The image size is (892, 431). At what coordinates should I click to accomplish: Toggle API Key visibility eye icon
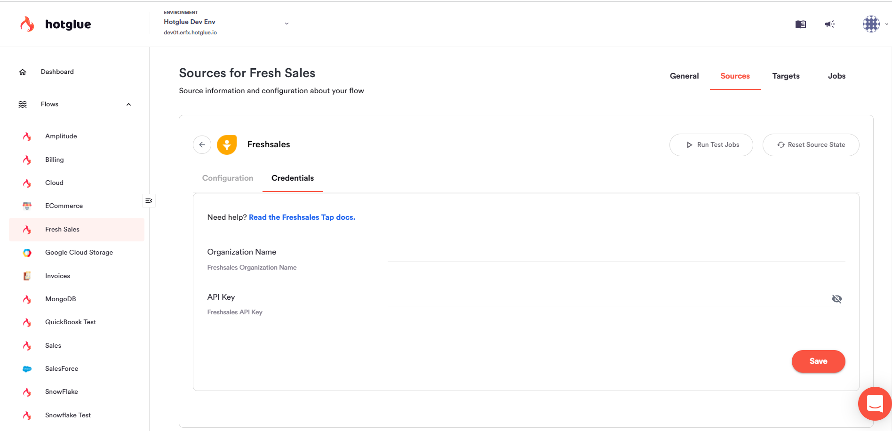[836, 299]
